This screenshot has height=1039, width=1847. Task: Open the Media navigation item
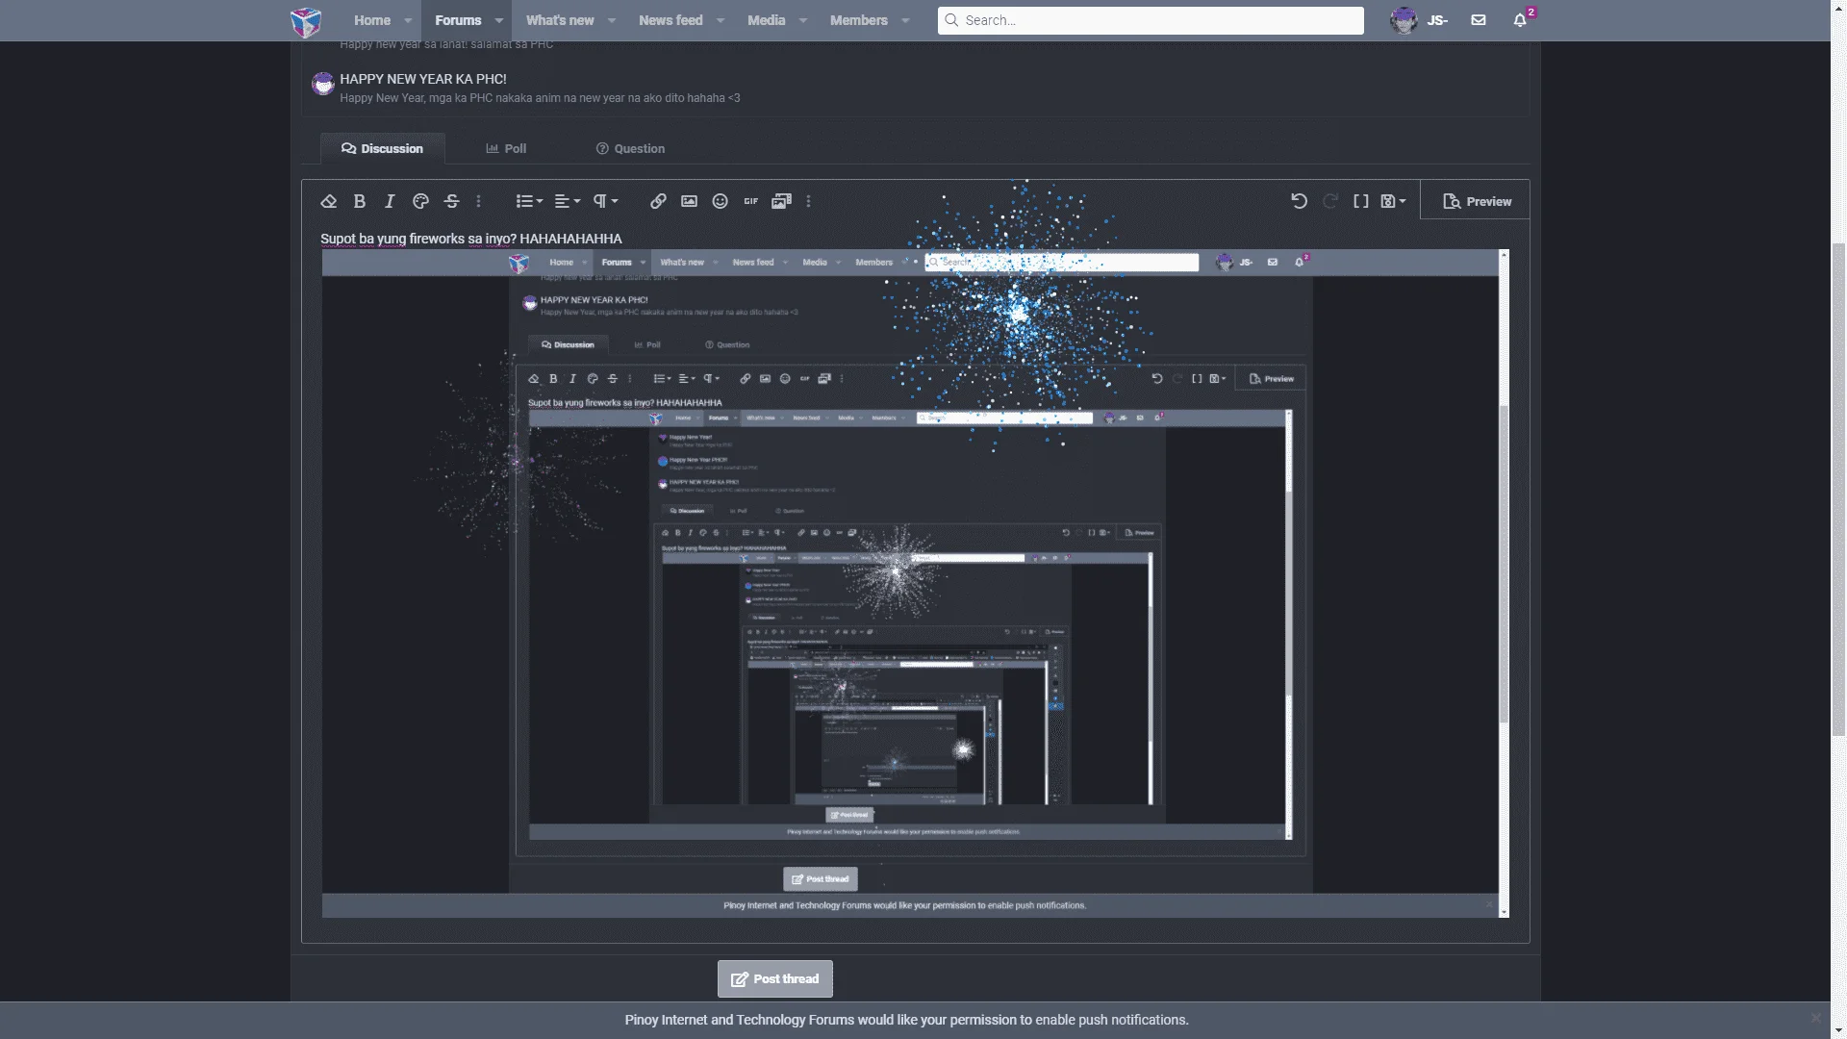pyautogui.click(x=767, y=20)
